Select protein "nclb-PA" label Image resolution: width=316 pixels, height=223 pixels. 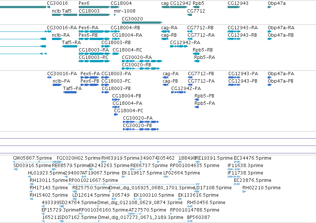(x=62, y=81)
